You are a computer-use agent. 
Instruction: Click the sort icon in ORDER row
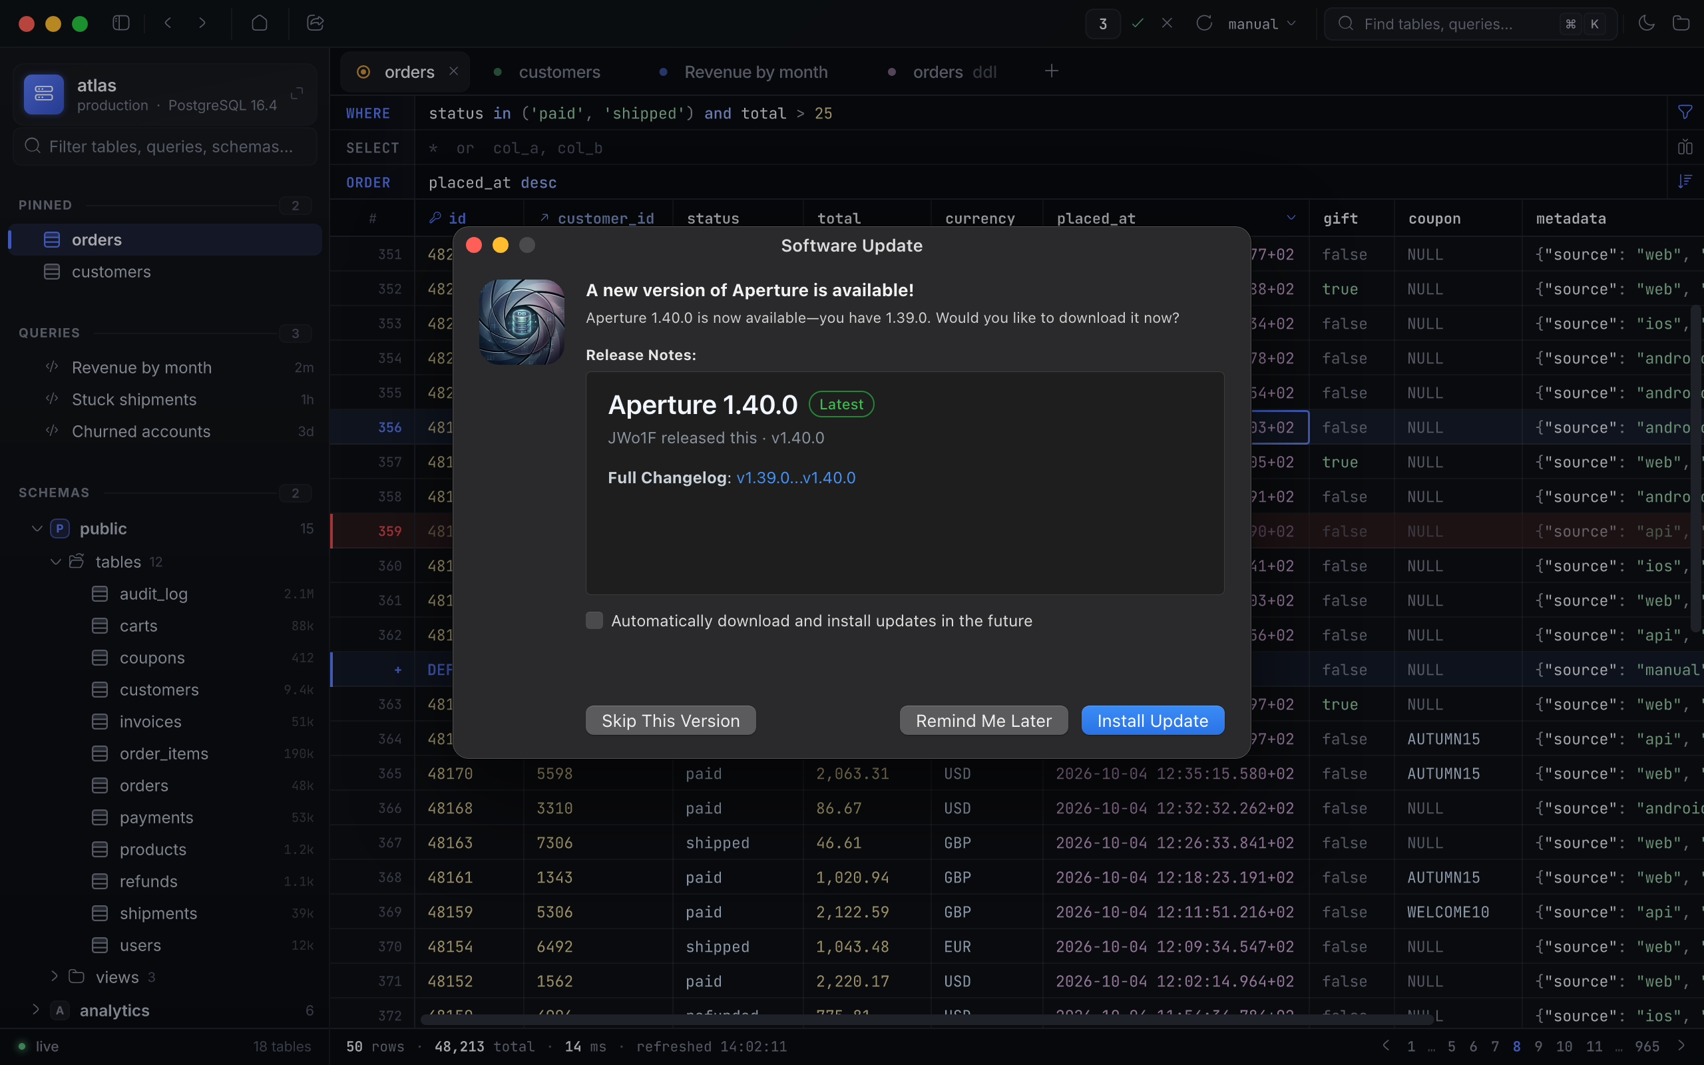click(1685, 182)
